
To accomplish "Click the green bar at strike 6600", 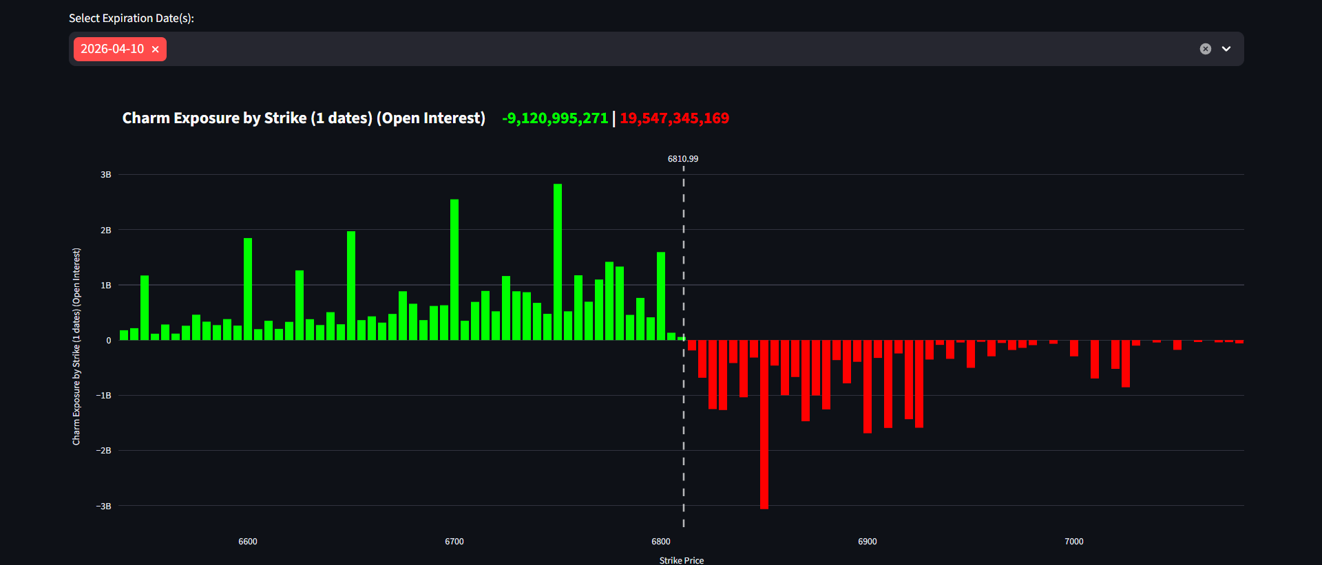I will pos(248,289).
